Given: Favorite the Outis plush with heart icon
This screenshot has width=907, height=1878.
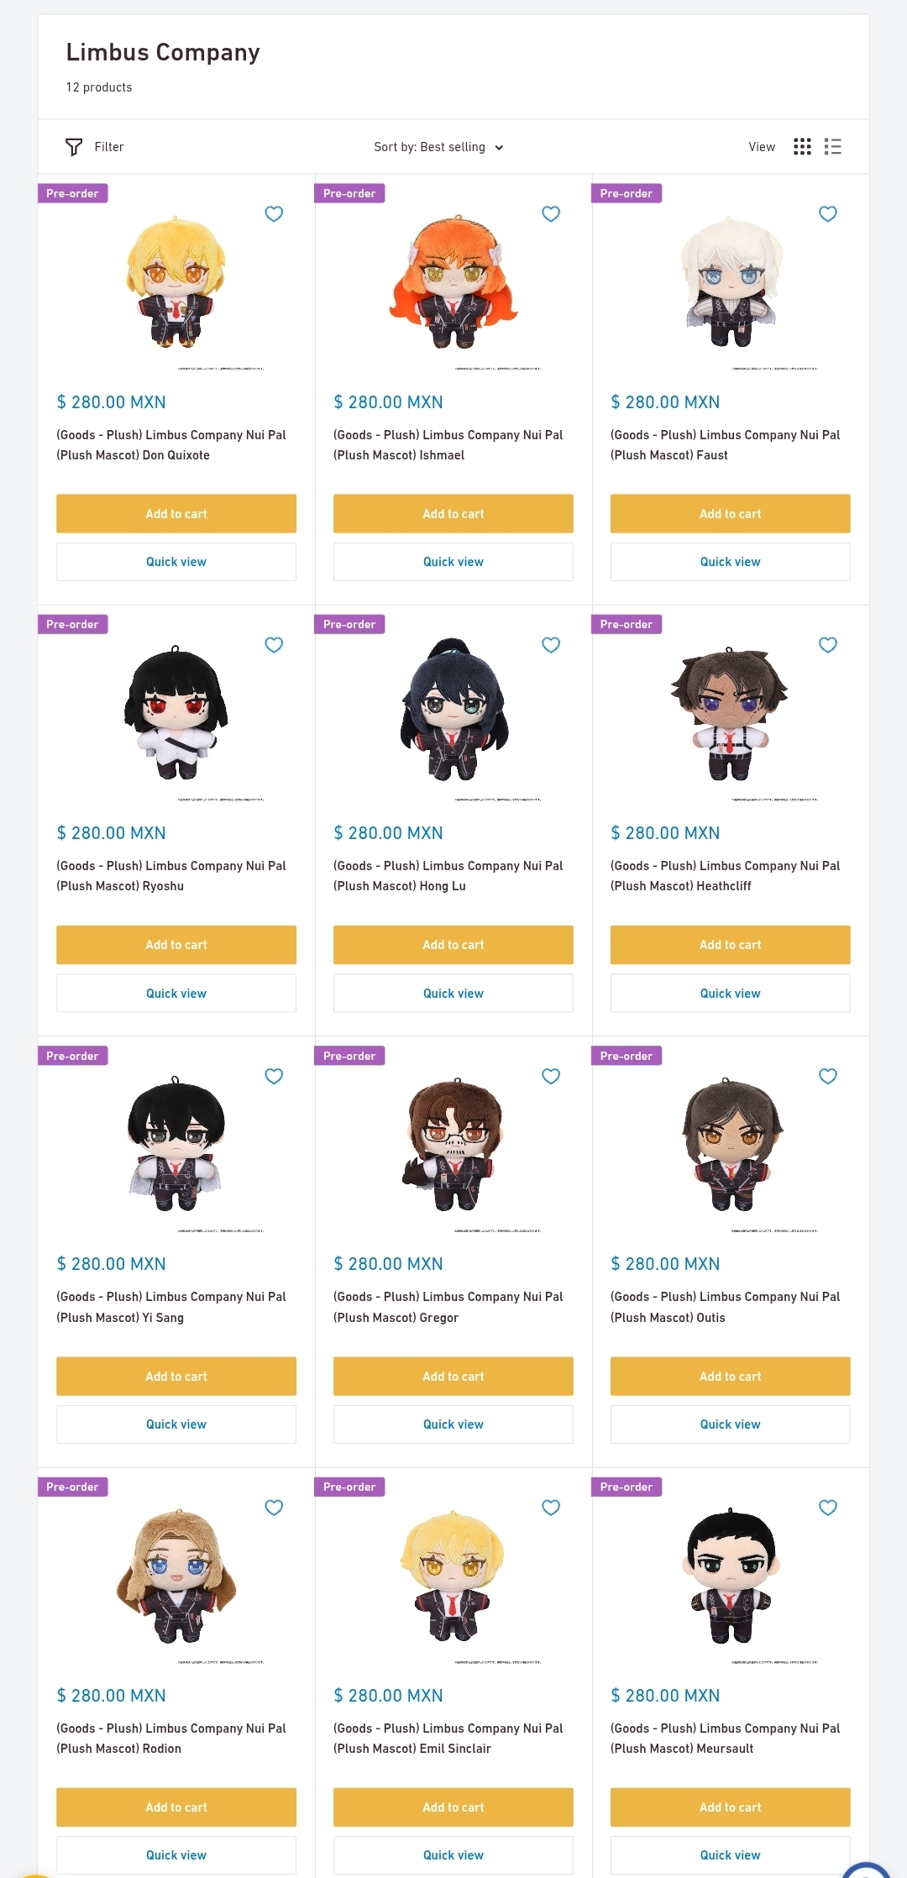Looking at the screenshot, I should click(x=828, y=1076).
